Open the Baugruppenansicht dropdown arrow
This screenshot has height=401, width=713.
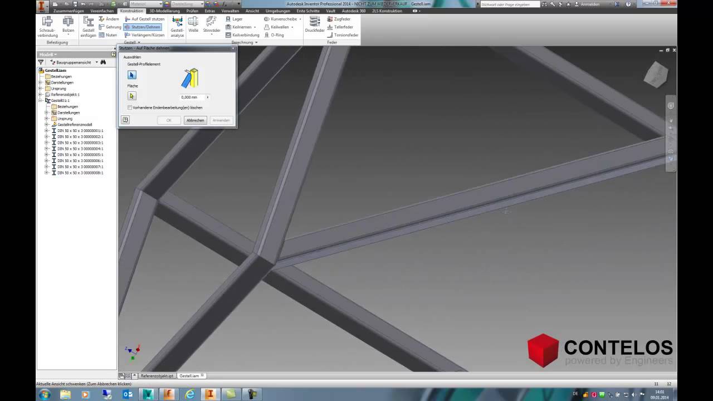(x=96, y=62)
